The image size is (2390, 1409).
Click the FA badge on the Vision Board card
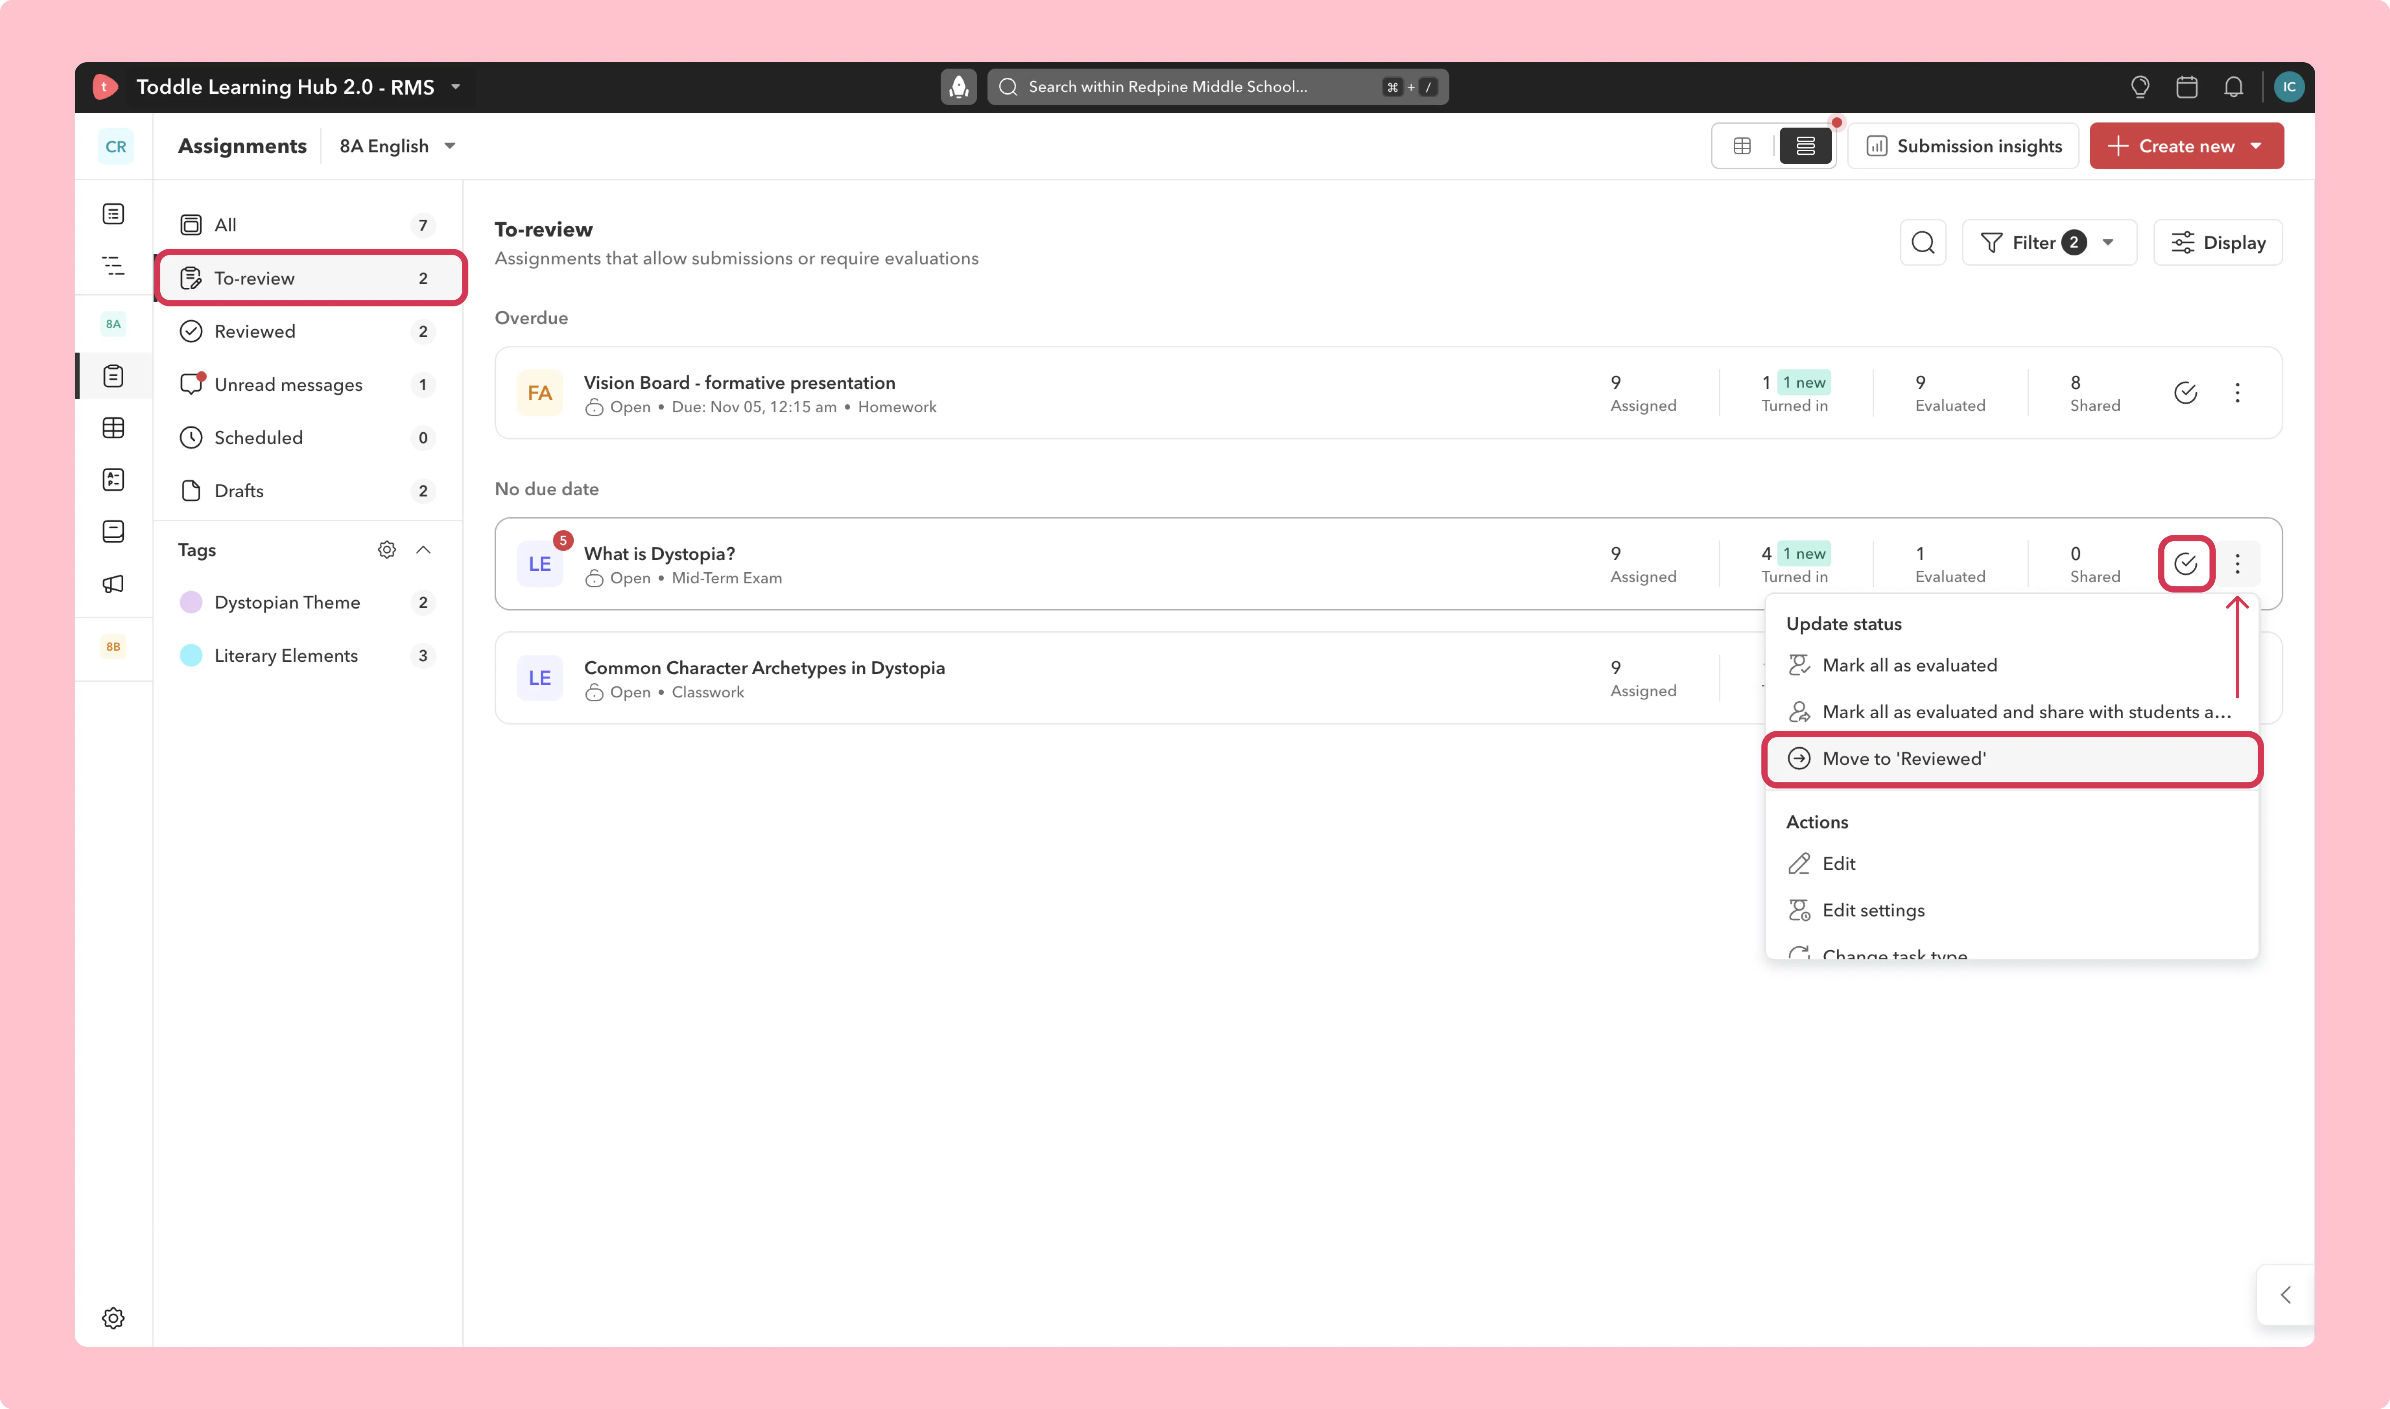[x=540, y=392]
